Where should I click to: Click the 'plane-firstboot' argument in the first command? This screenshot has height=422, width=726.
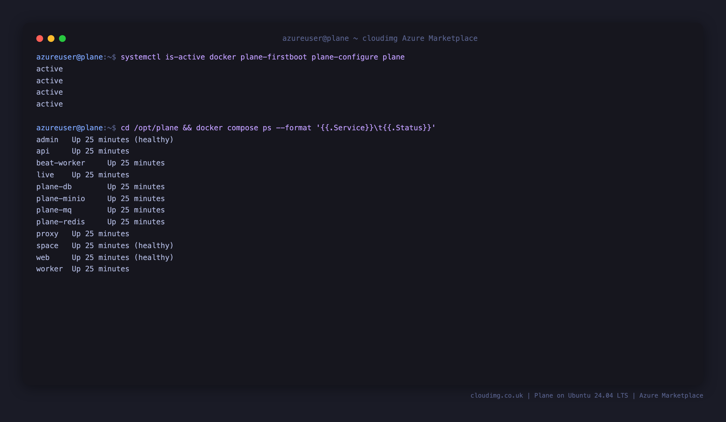(x=274, y=57)
